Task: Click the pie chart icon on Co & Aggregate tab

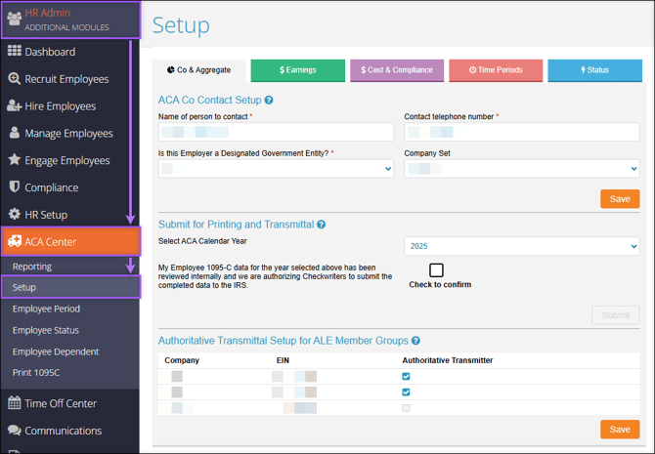Action: click(170, 69)
